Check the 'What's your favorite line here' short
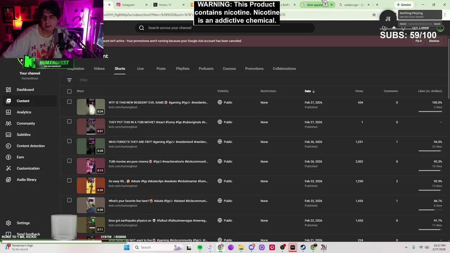This screenshot has height=253, width=450. (69, 200)
